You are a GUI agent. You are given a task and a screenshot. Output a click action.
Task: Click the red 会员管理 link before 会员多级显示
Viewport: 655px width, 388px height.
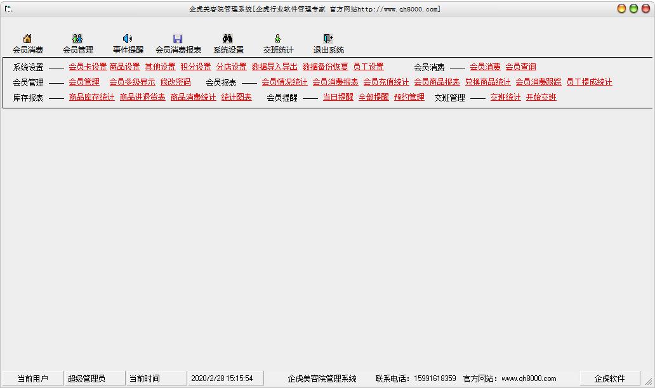(84, 82)
